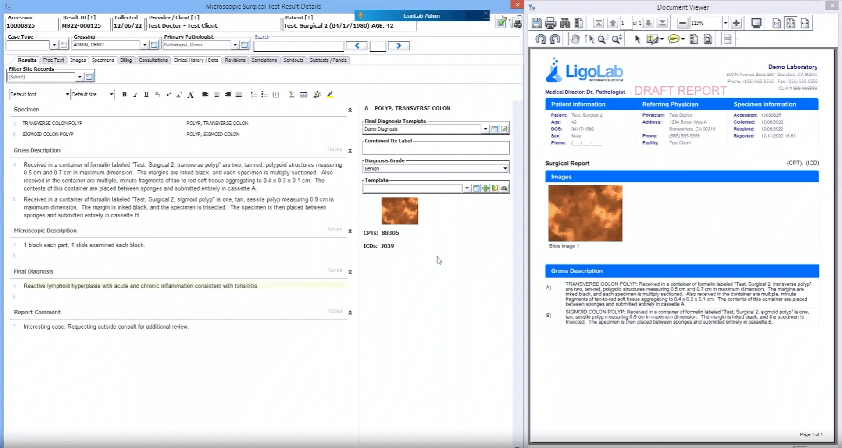Save the document in Document Viewer
The width and height of the screenshot is (842, 448).
pos(536,23)
